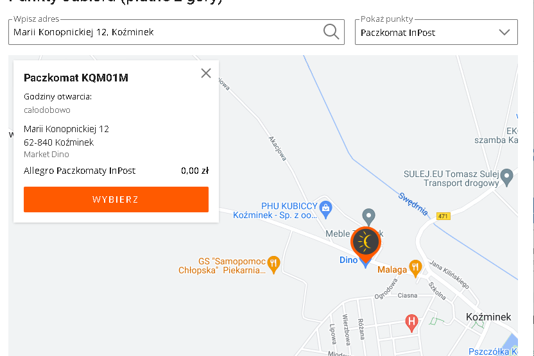
Task: Close the Paczkomat KQM01M info card
Action: (206, 73)
